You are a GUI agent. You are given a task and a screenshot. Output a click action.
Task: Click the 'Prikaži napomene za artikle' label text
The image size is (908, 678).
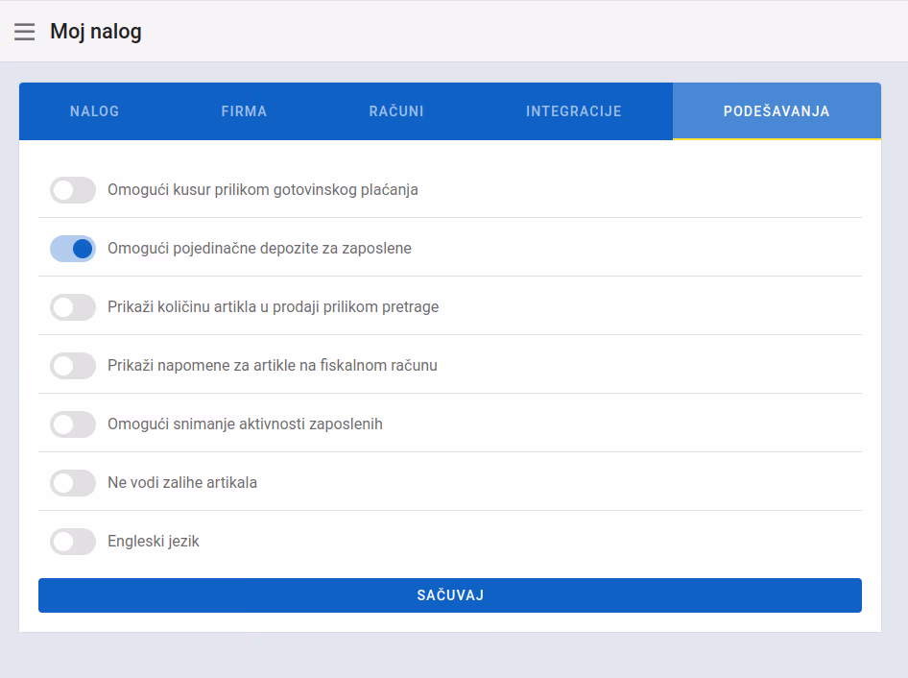pyautogui.click(x=273, y=366)
